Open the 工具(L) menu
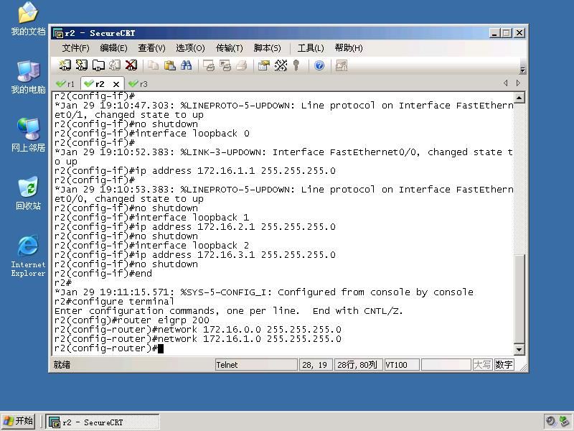The width and height of the screenshot is (574, 431). point(311,48)
